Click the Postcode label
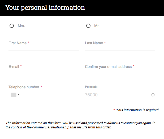The width and height of the screenshot is (164, 139). click(91, 87)
